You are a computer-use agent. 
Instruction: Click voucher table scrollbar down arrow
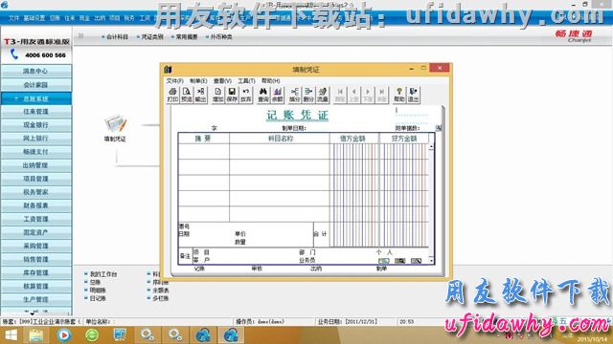pos(431,260)
